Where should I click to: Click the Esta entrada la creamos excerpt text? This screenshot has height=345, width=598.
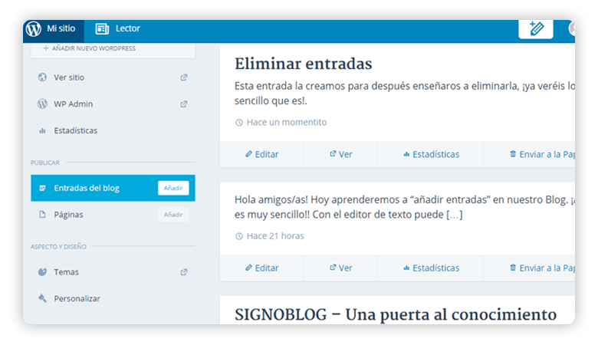tap(405, 94)
